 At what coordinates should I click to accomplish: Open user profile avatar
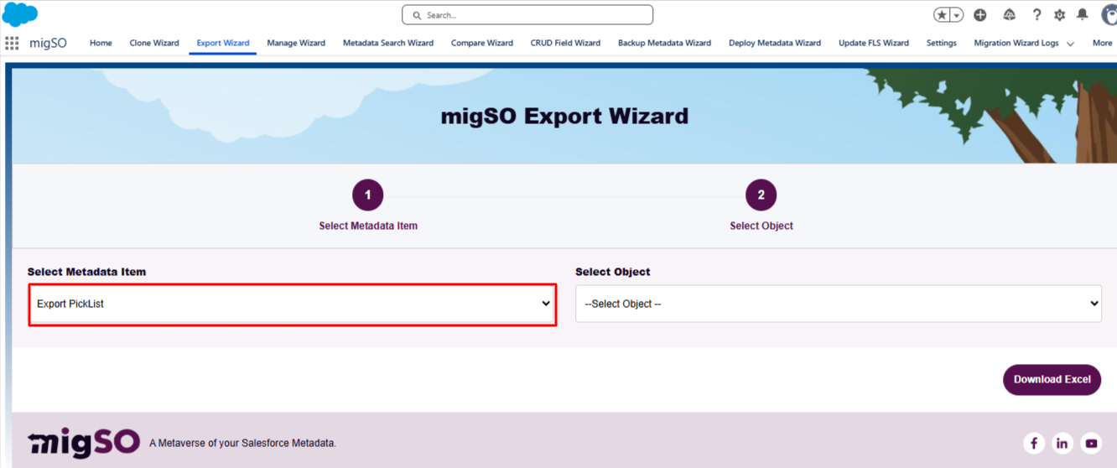[1109, 15]
